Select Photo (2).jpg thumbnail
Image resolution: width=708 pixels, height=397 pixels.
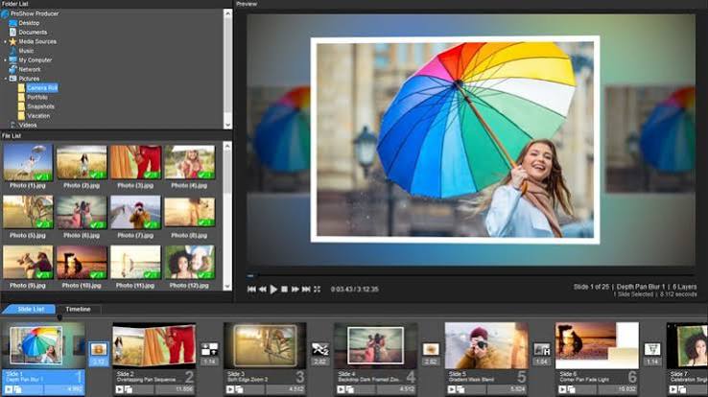[82, 162]
